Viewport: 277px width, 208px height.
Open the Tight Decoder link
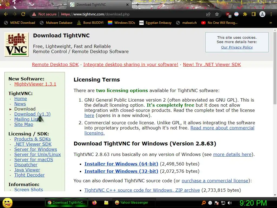point(29,175)
